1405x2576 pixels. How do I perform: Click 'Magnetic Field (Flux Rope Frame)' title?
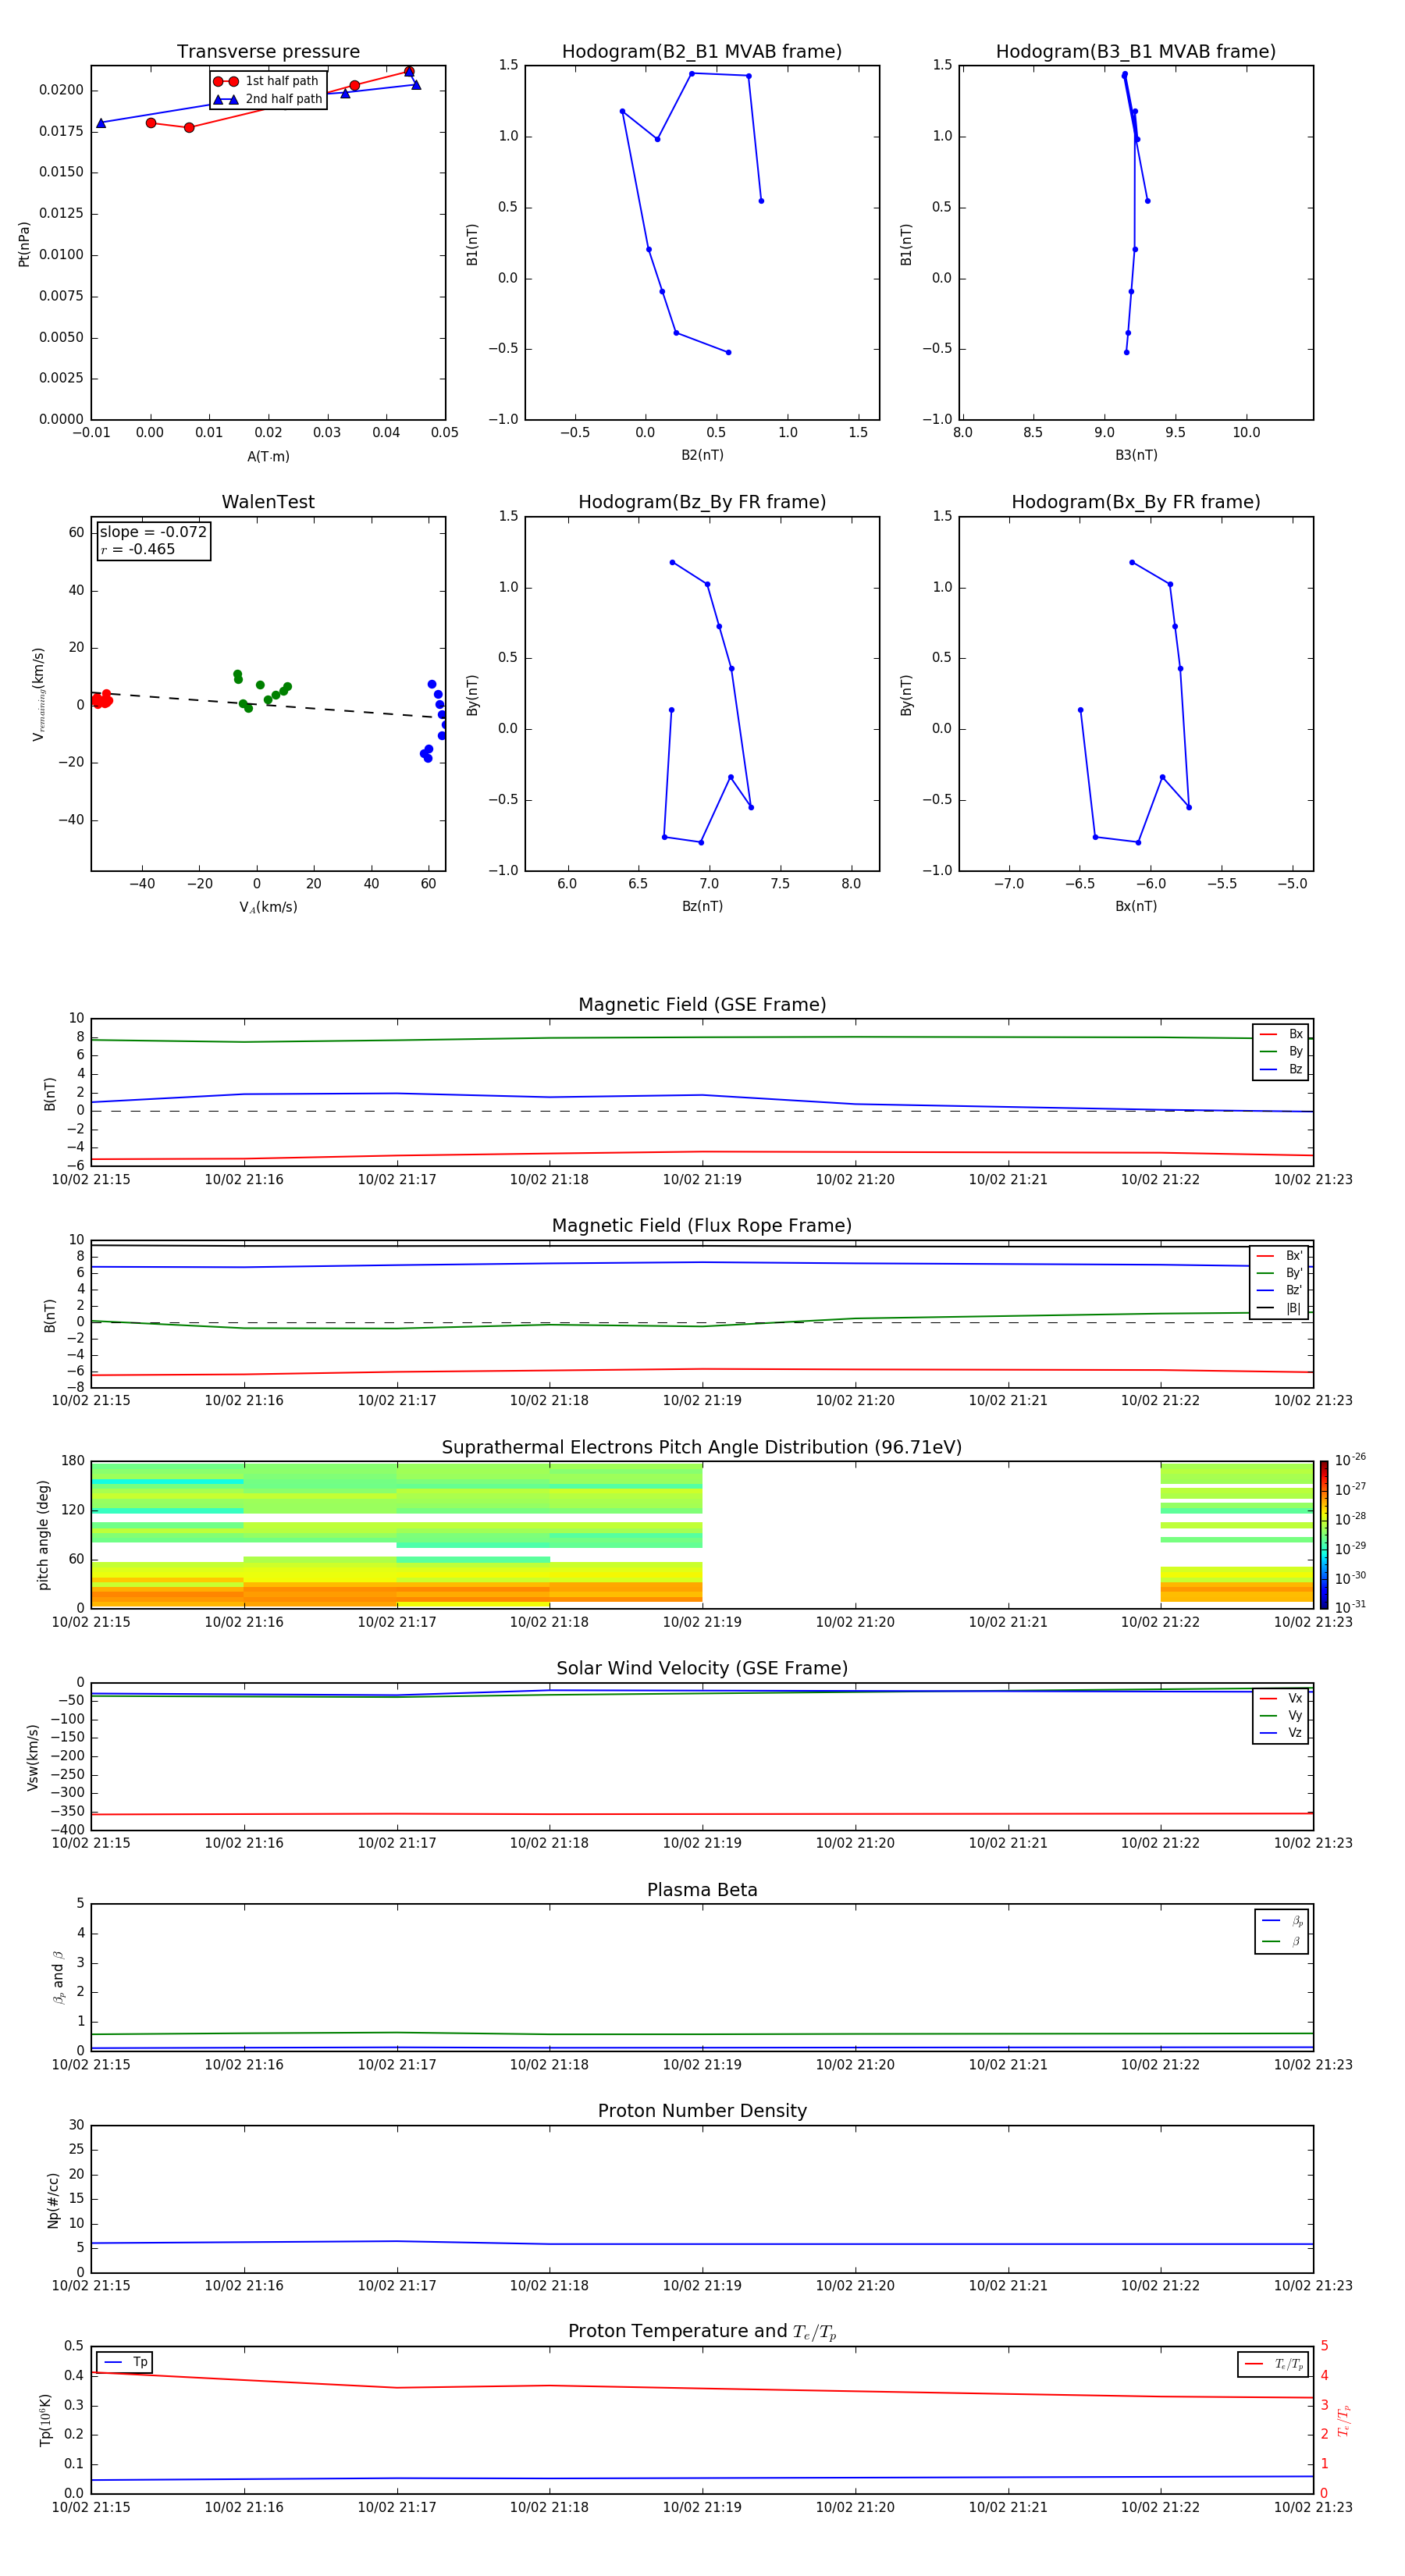coord(702,1226)
